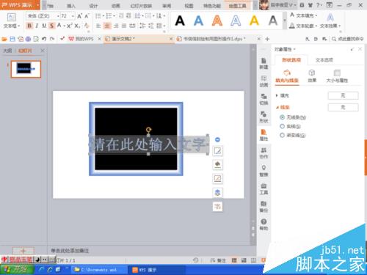Open the font name dropdown
367x275 pixels.
pyautogui.click(x=58, y=16)
